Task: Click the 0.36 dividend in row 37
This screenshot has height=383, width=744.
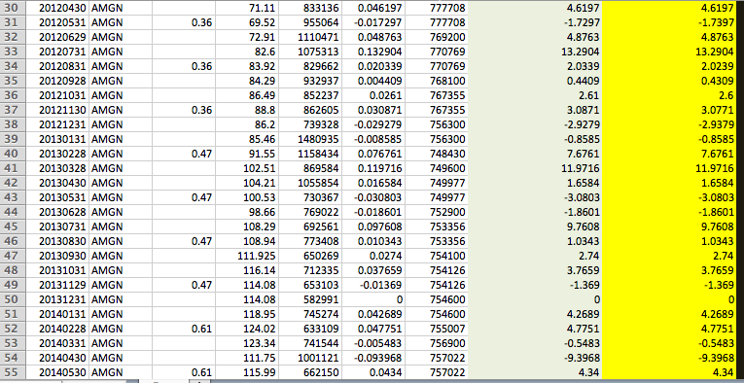Action: tap(184, 110)
